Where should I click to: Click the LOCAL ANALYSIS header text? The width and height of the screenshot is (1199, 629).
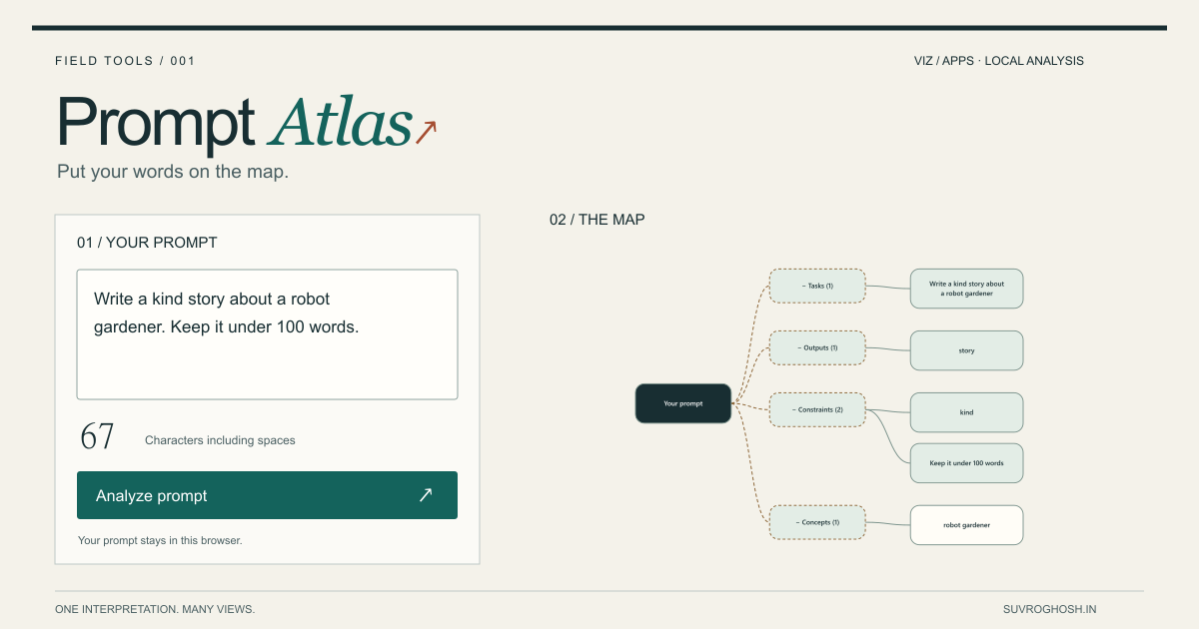1034,61
